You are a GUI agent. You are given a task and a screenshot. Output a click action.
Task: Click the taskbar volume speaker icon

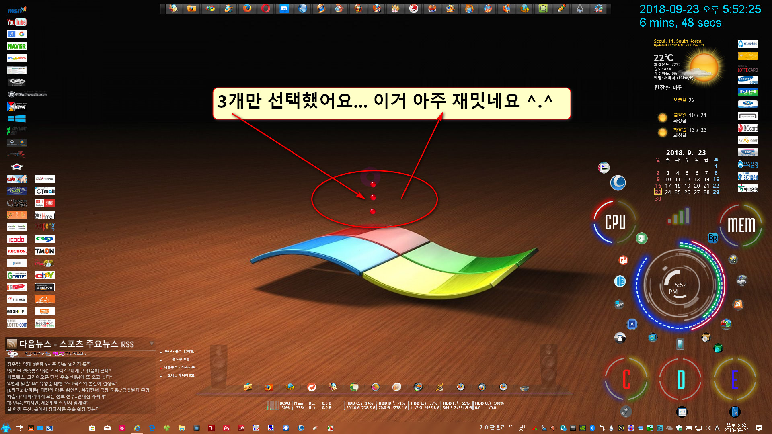click(708, 428)
